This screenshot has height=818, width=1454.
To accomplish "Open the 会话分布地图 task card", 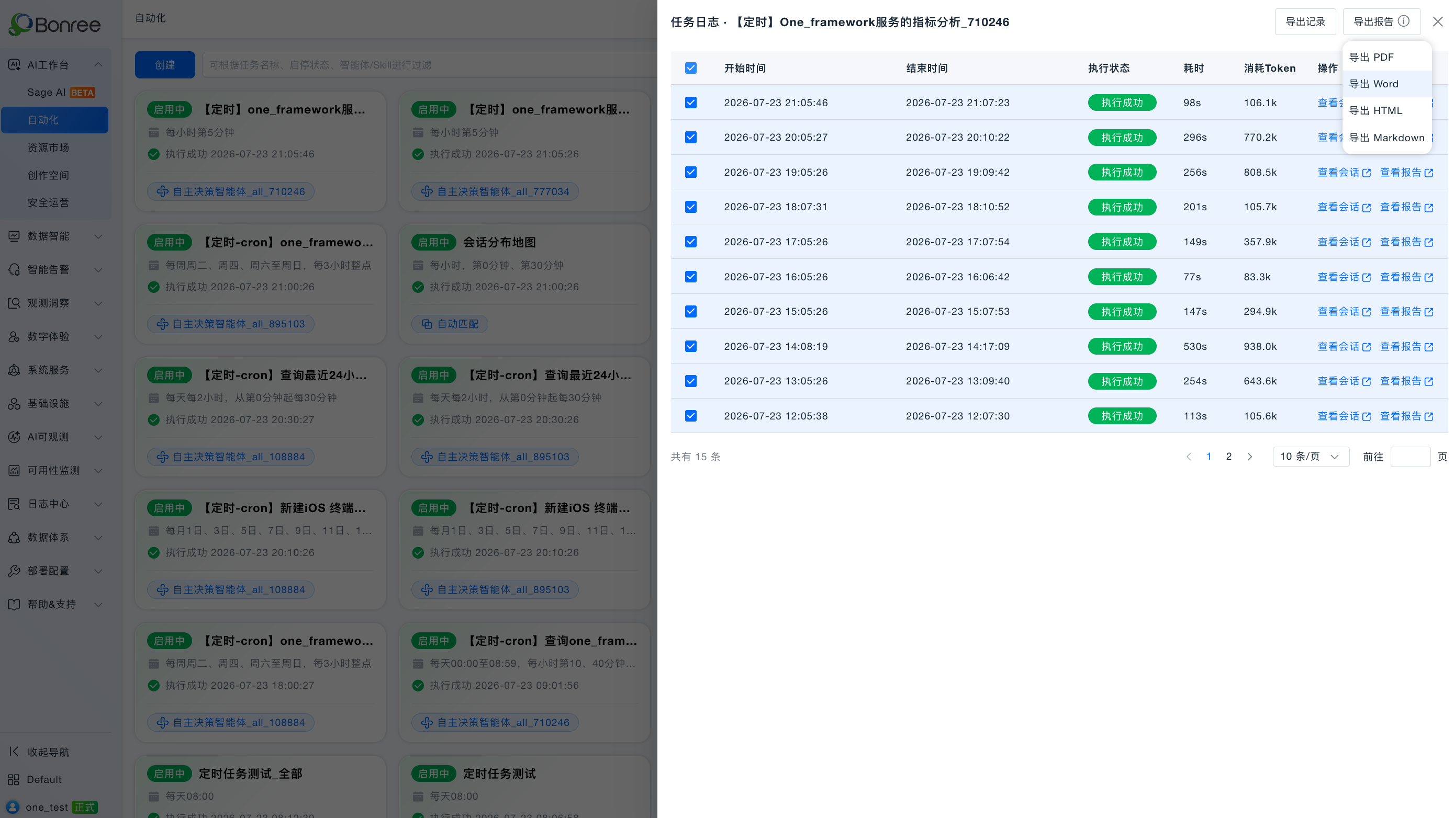I will pyautogui.click(x=524, y=284).
